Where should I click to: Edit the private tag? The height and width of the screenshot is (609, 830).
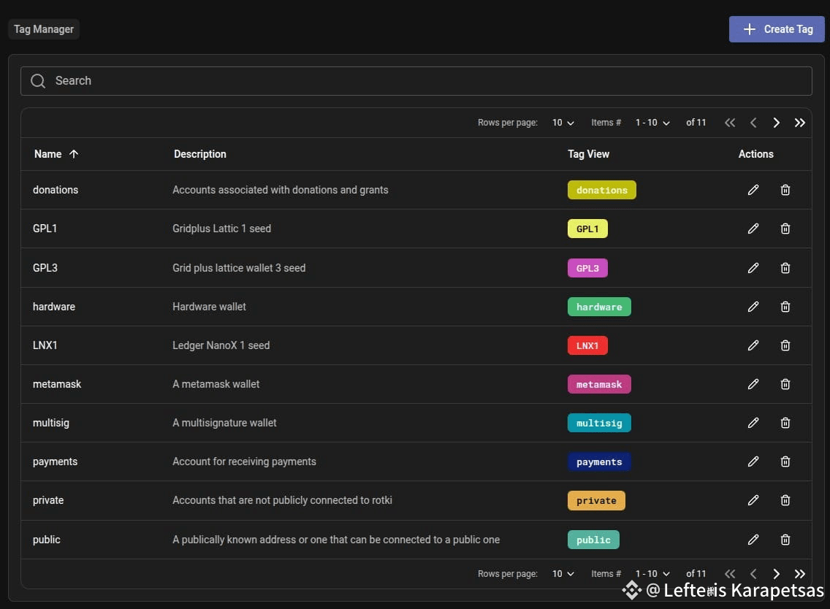[753, 500]
